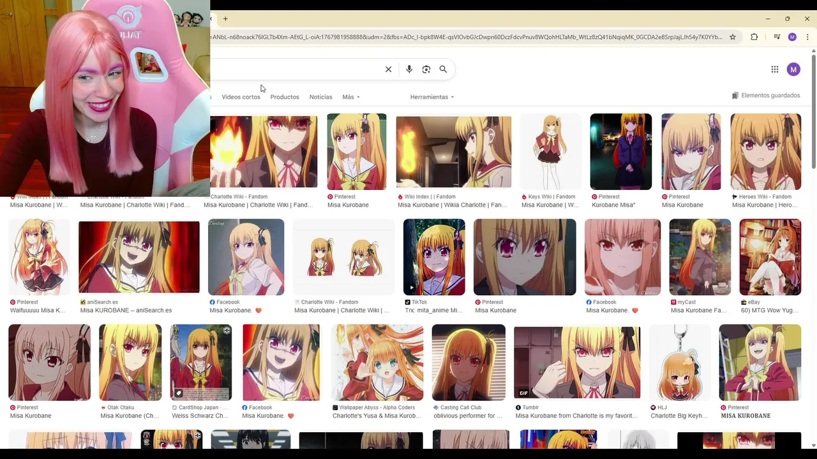Open 'Weiss Schwarz Ch...' CardShop Japan result

point(200,416)
